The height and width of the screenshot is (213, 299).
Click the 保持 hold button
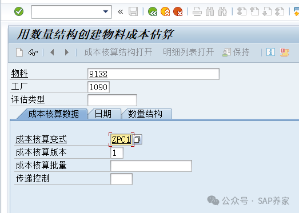pos(236,52)
